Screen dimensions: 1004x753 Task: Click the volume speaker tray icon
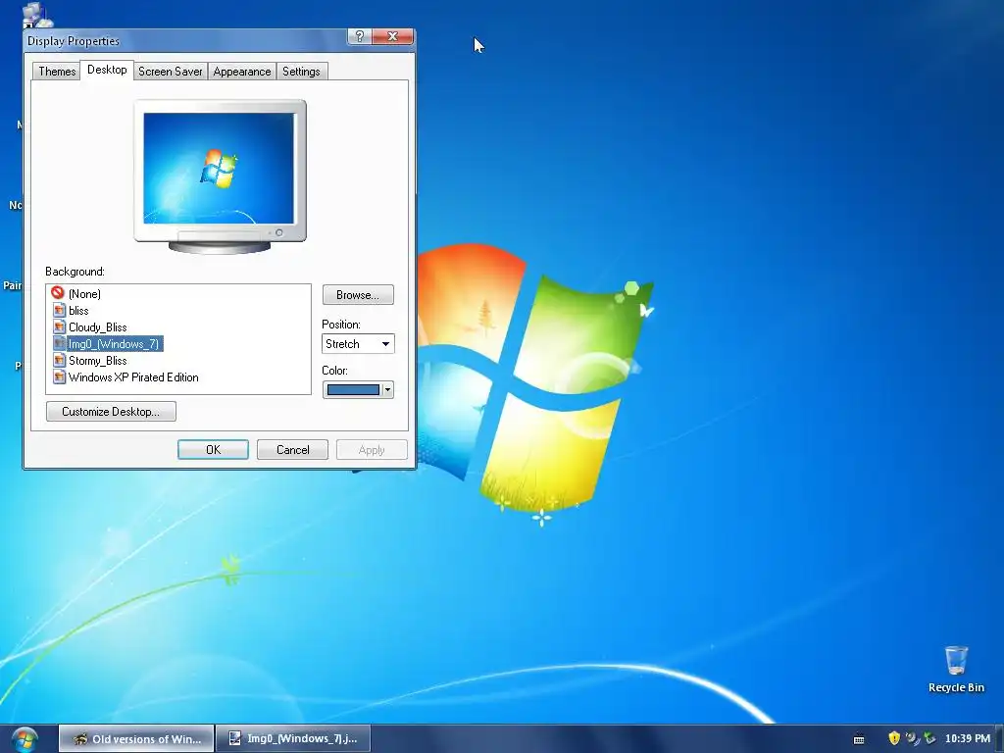[912, 738]
